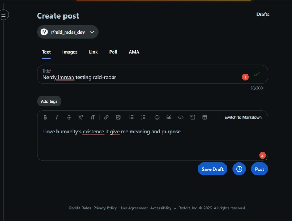Click the 30/300 character counter
The image size is (292, 221).
click(x=256, y=88)
